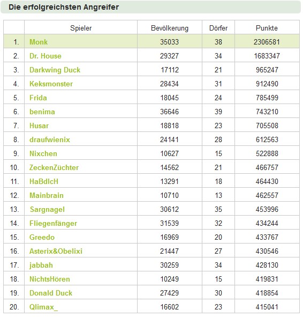Select Qlimax_ at rank twenty
303x317 pixels.
click(x=43, y=307)
